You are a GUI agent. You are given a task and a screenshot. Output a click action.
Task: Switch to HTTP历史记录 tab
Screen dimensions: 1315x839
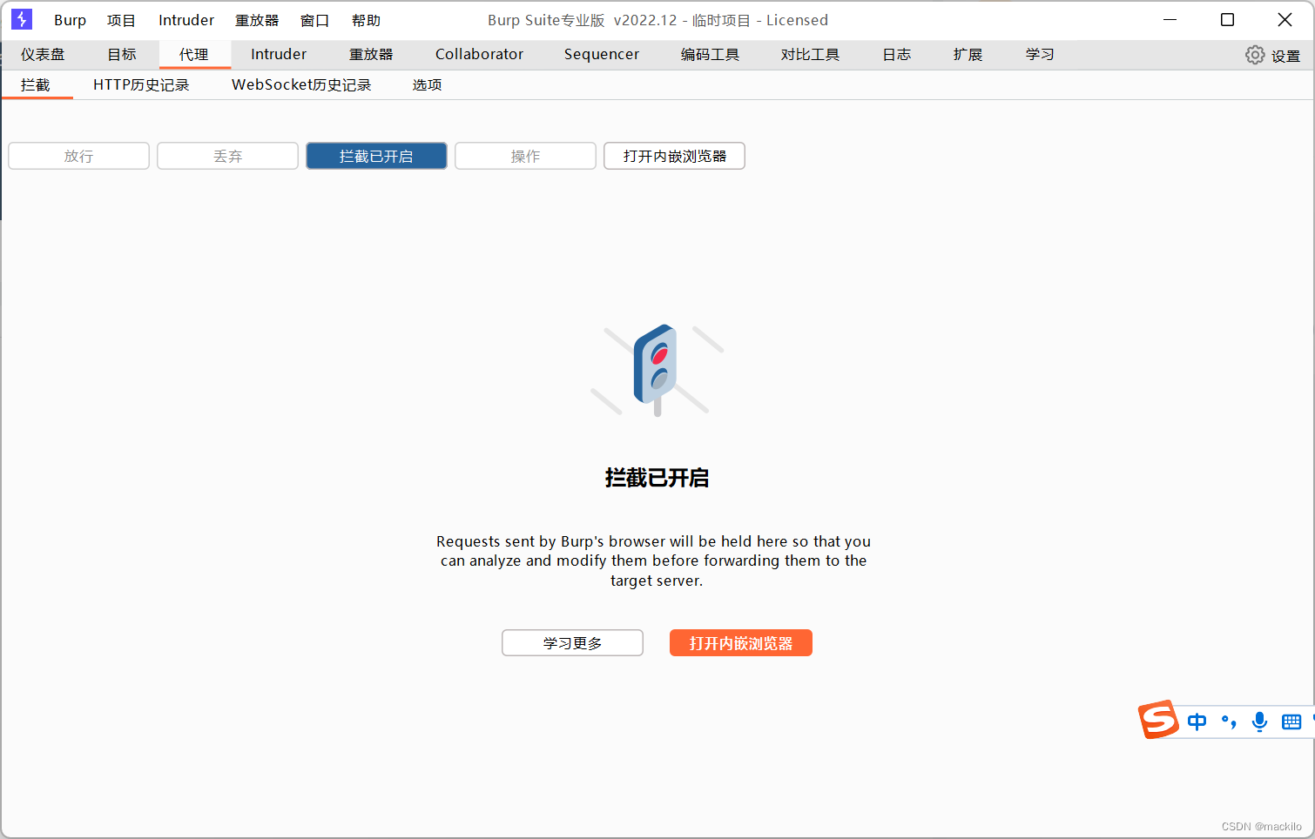142,84
